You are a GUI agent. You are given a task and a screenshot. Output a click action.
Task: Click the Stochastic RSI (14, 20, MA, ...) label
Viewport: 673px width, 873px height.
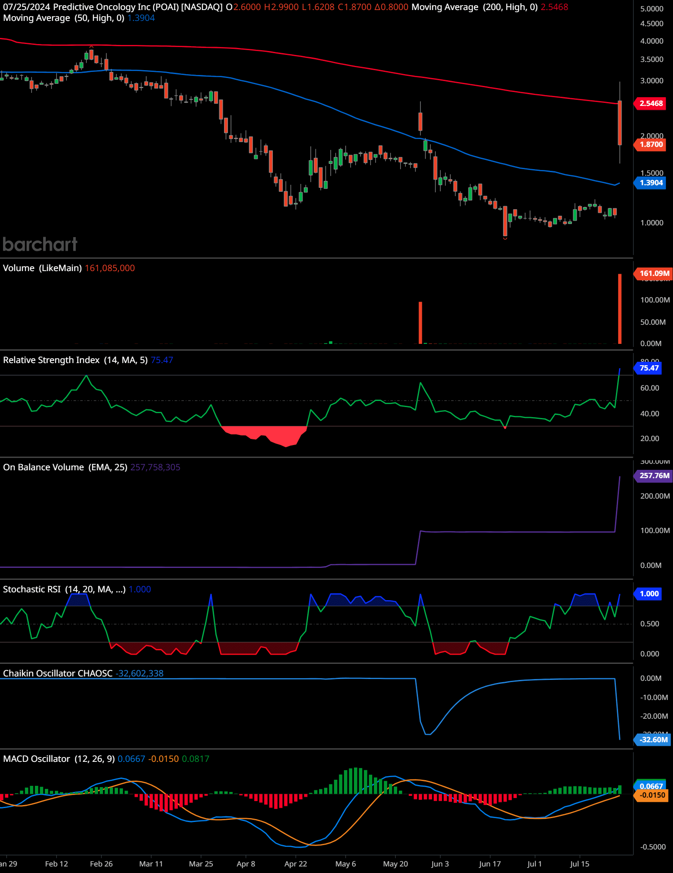pos(64,589)
